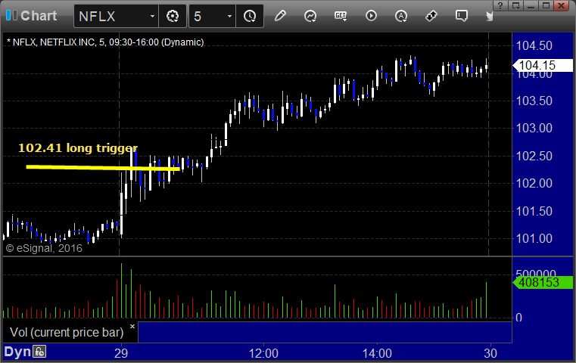The width and height of the screenshot is (576, 363).
Task: Click the Dyn label at bottom left
Action: point(17,352)
